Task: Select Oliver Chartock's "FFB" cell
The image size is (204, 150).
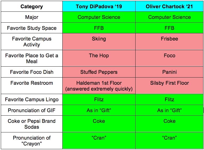Action: pos(169,28)
